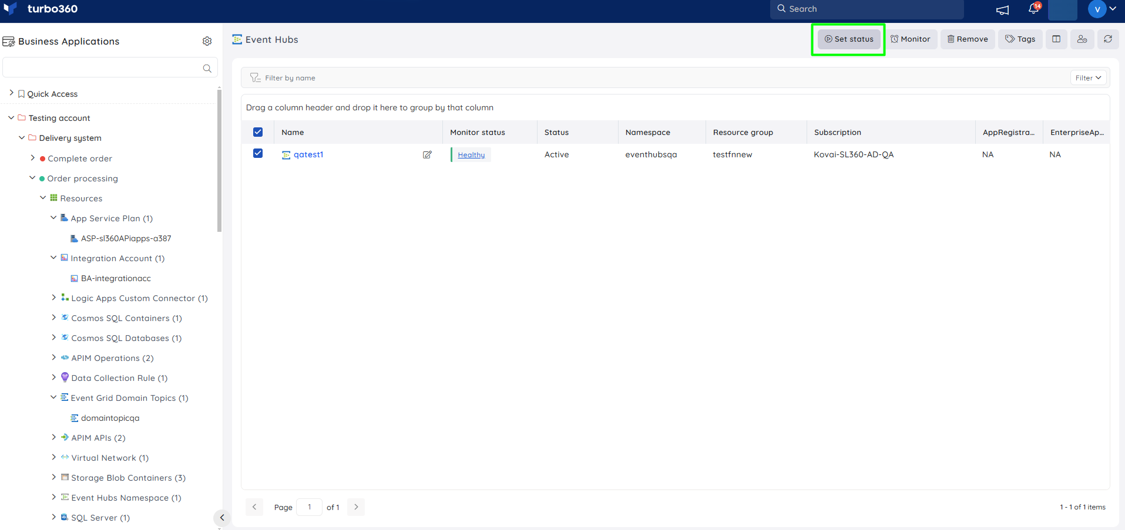The image size is (1125, 530).
Task: Select the Cosmos SQL Containers item
Action: tap(126, 318)
